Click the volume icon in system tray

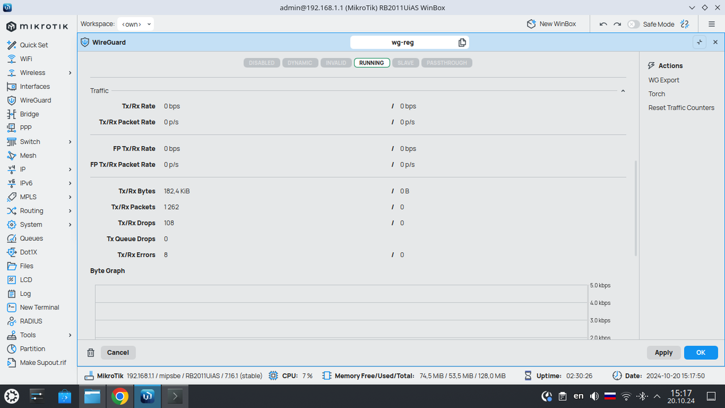[594, 396]
